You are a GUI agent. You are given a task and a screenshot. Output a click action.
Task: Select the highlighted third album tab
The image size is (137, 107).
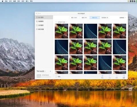(x=94, y=18)
